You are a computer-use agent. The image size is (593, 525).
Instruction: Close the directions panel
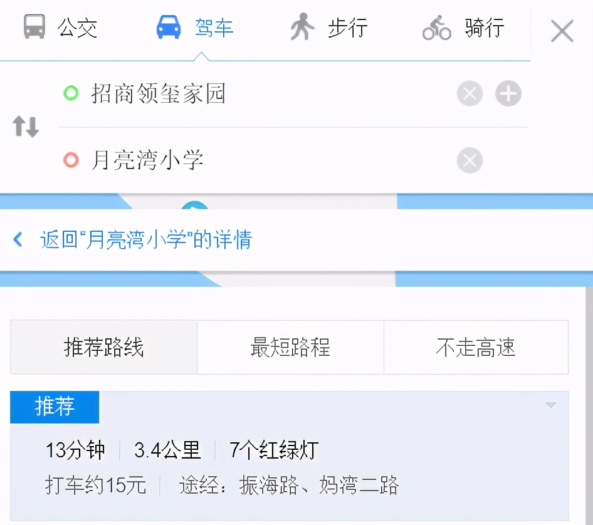(x=561, y=30)
